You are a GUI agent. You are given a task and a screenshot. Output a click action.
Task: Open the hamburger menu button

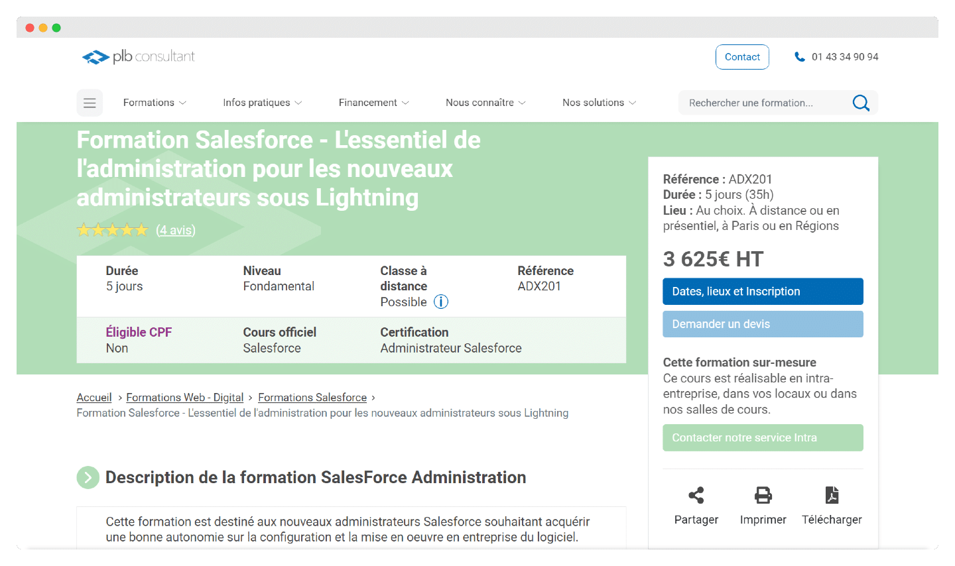pyautogui.click(x=90, y=103)
